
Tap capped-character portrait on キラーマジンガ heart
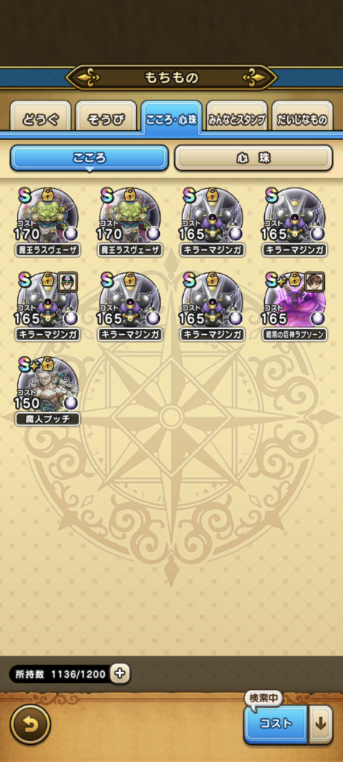pyautogui.click(x=68, y=282)
